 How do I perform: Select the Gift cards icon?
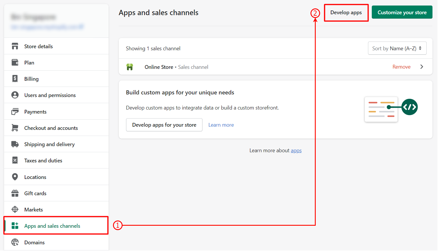click(15, 193)
